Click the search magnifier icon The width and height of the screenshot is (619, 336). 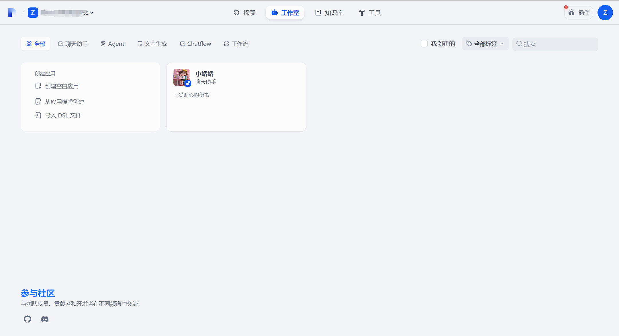pos(519,44)
